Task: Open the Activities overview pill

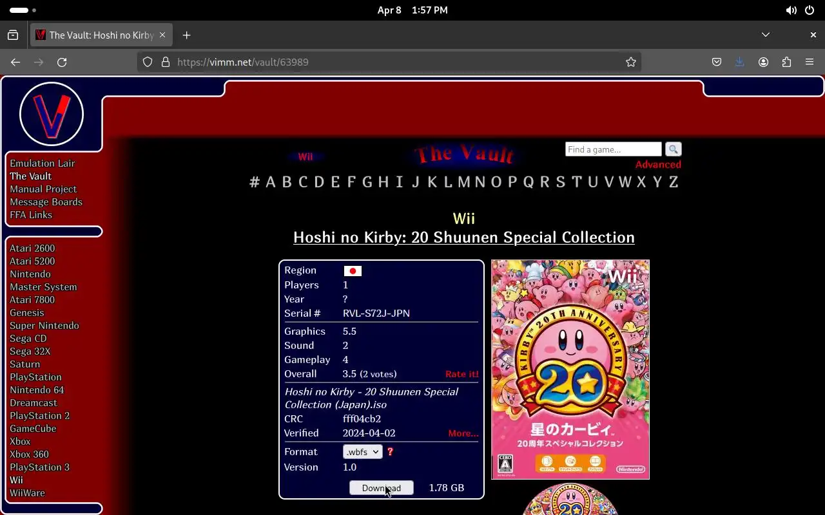Action: tap(23, 10)
